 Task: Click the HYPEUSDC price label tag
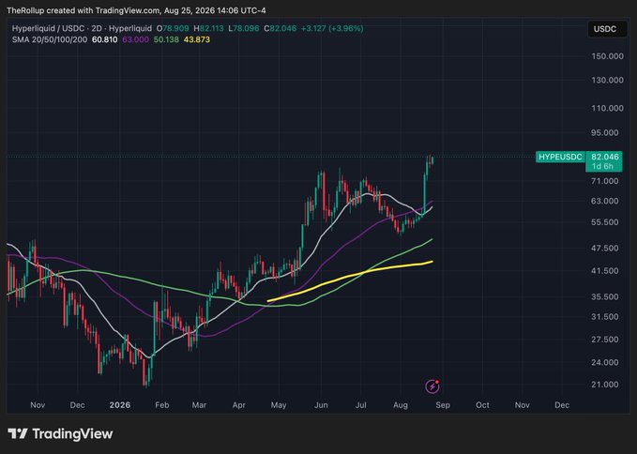(x=560, y=157)
